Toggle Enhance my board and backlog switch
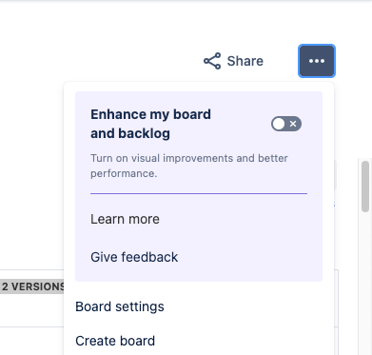 286,124
